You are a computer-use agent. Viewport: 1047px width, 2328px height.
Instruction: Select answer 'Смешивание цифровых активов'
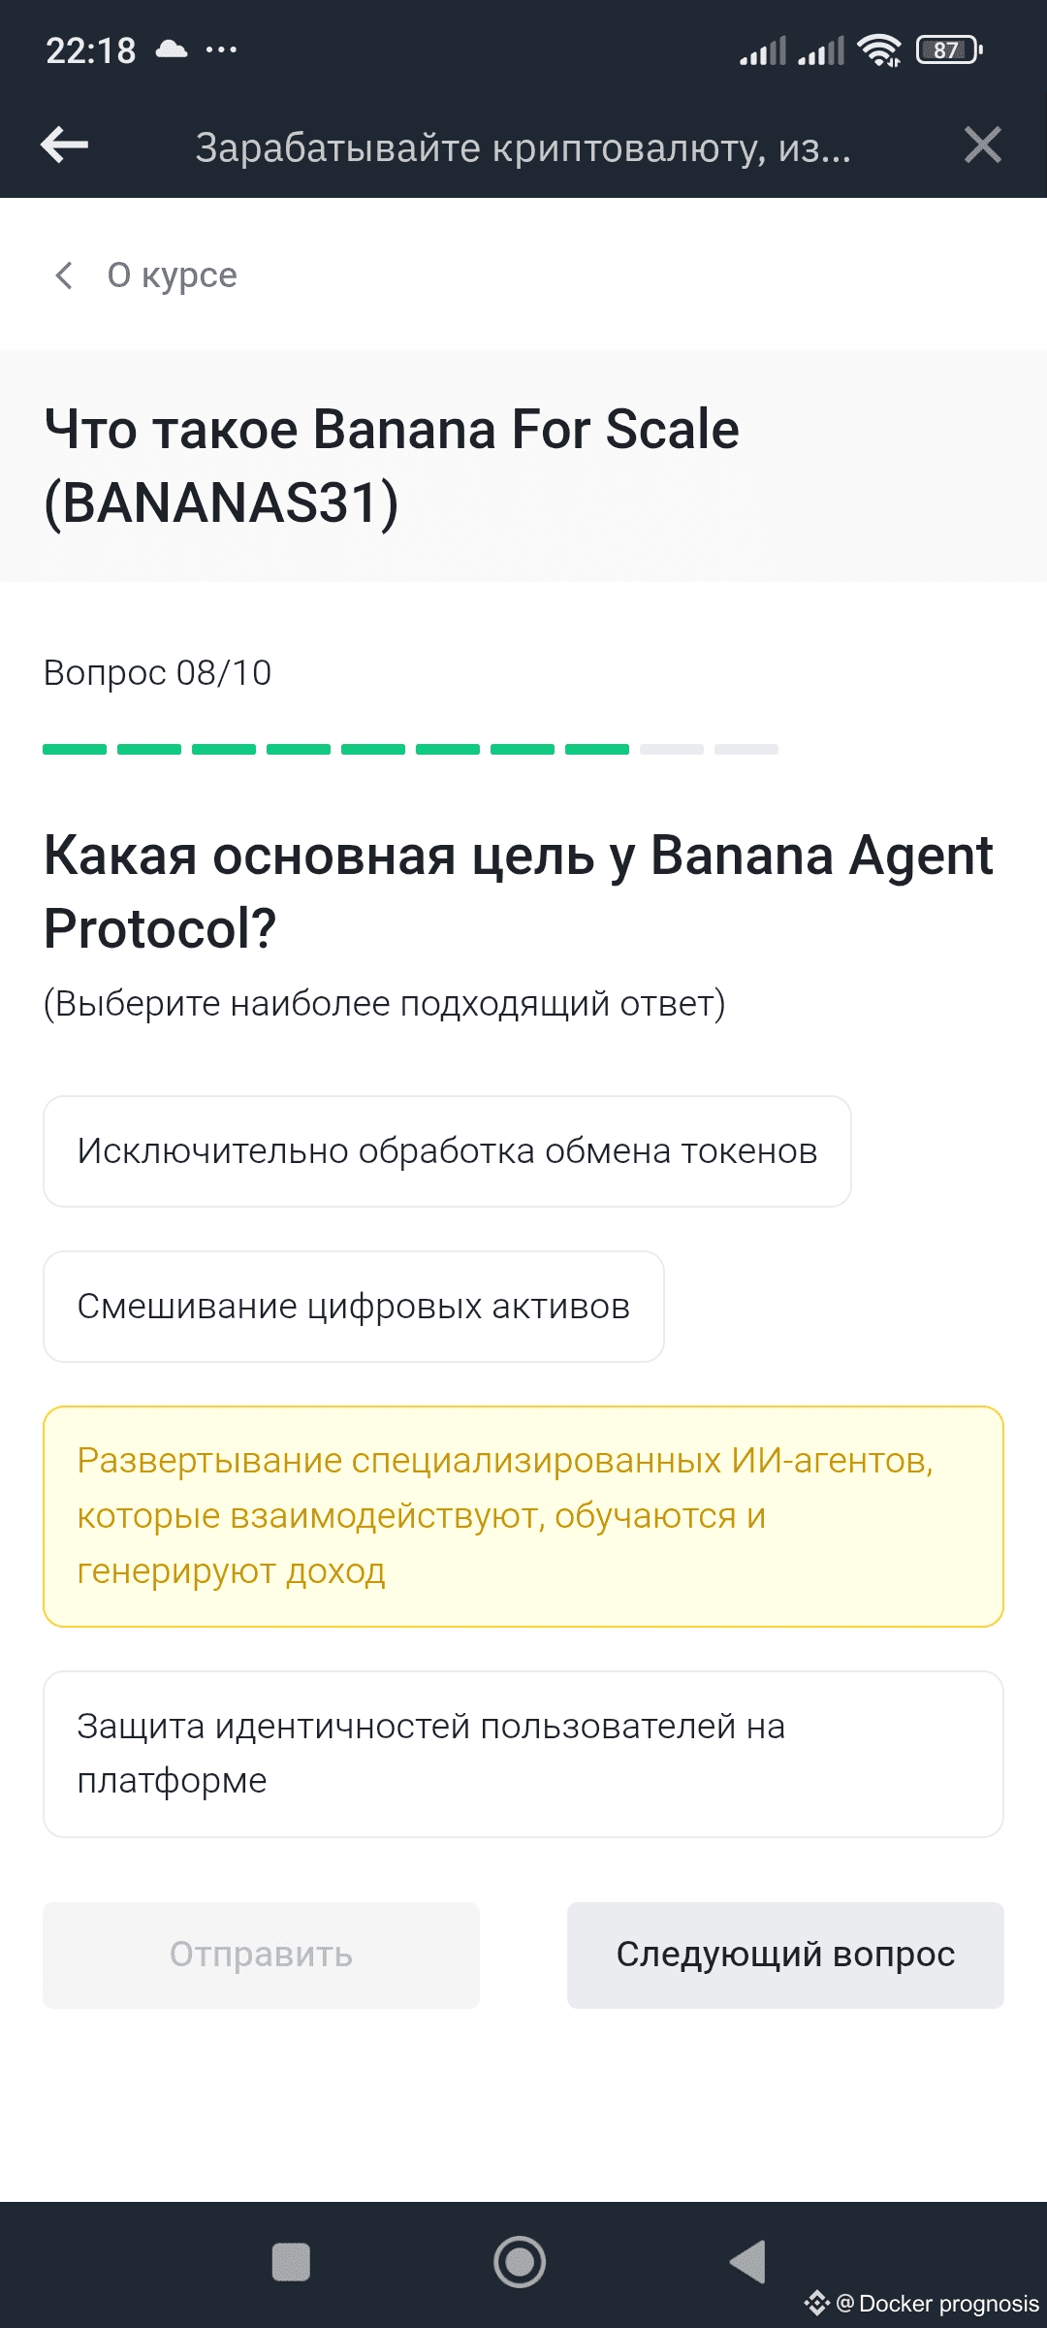pyautogui.click(x=354, y=1307)
